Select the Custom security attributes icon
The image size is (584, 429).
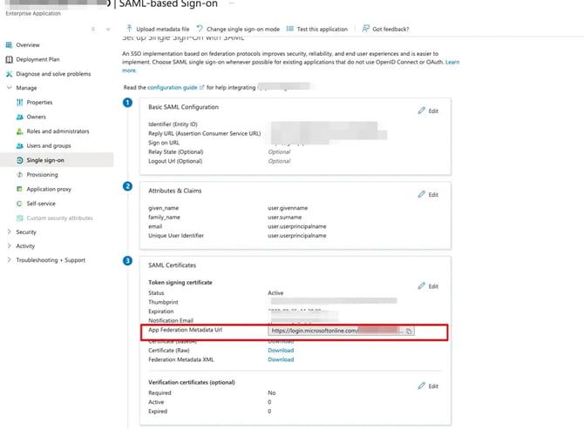[x=20, y=218]
